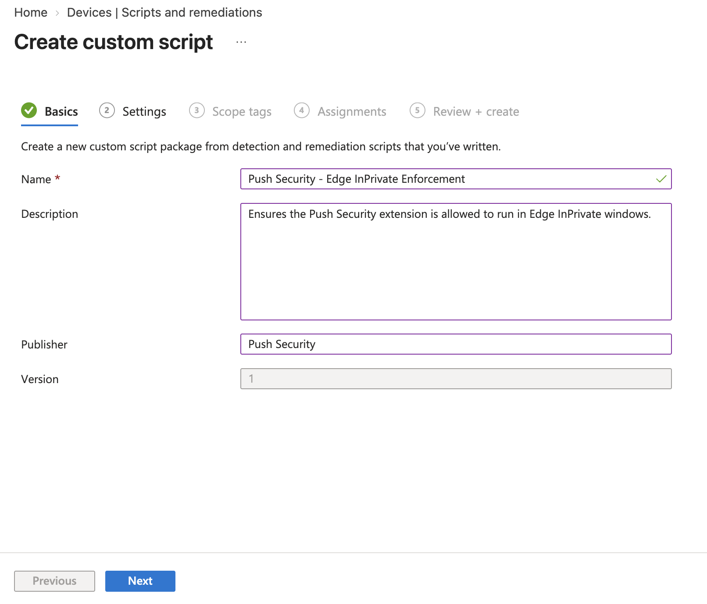Click the Next button
This screenshot has width=707, height=604.
click(x=140, y=581)
